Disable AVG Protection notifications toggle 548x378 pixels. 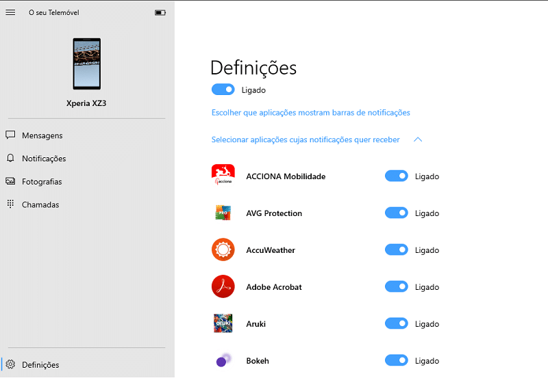coord(397,213)
